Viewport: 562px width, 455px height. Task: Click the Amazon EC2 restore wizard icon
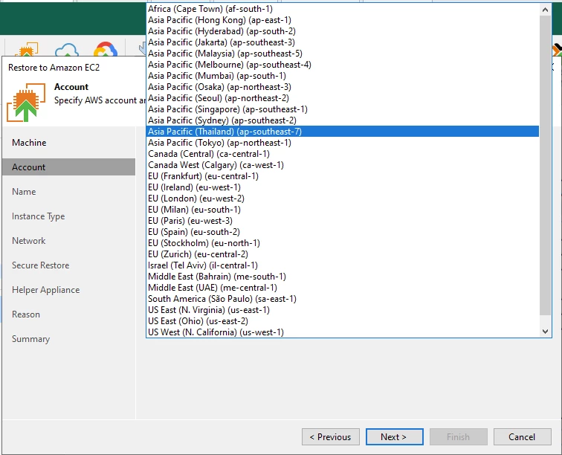26,103
